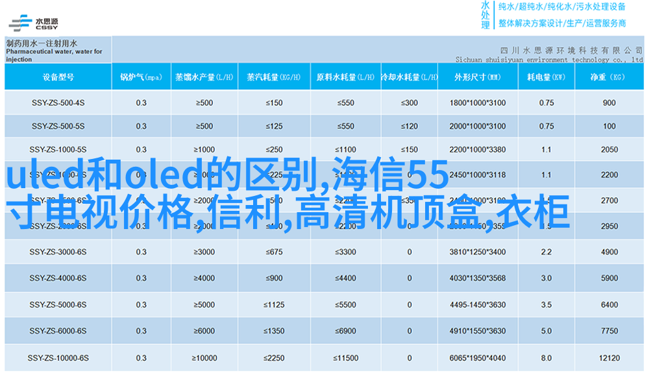Click the raw water value ≤11500
Screen dimensions: 649x377
346,358
